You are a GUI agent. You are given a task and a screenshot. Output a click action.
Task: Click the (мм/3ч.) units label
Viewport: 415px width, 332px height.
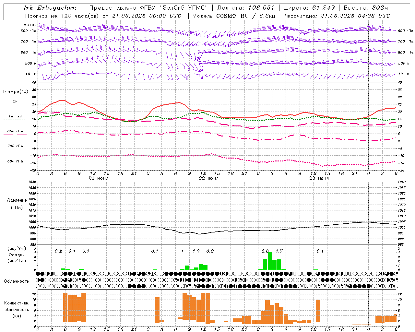click(x=17, y=249)
